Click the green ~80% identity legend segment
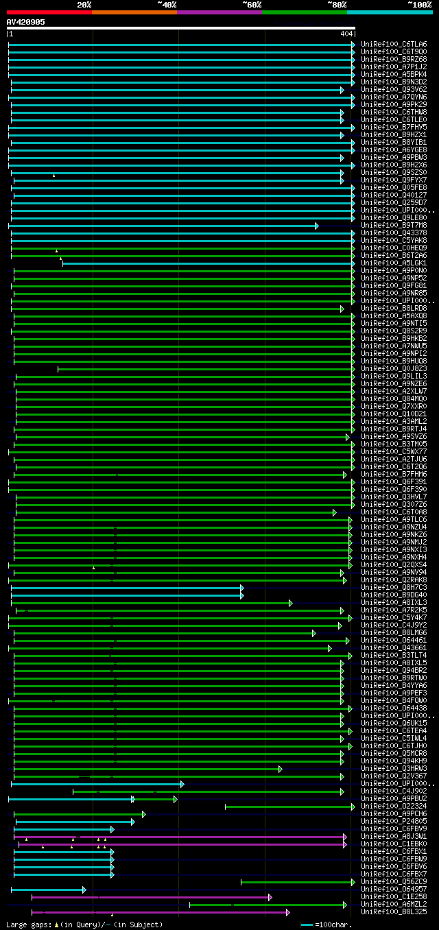This screenshot has height=930, width=439. [304, 12]
